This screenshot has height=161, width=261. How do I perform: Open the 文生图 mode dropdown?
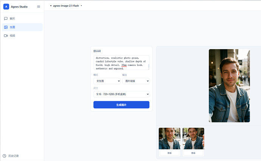[107, 81]
